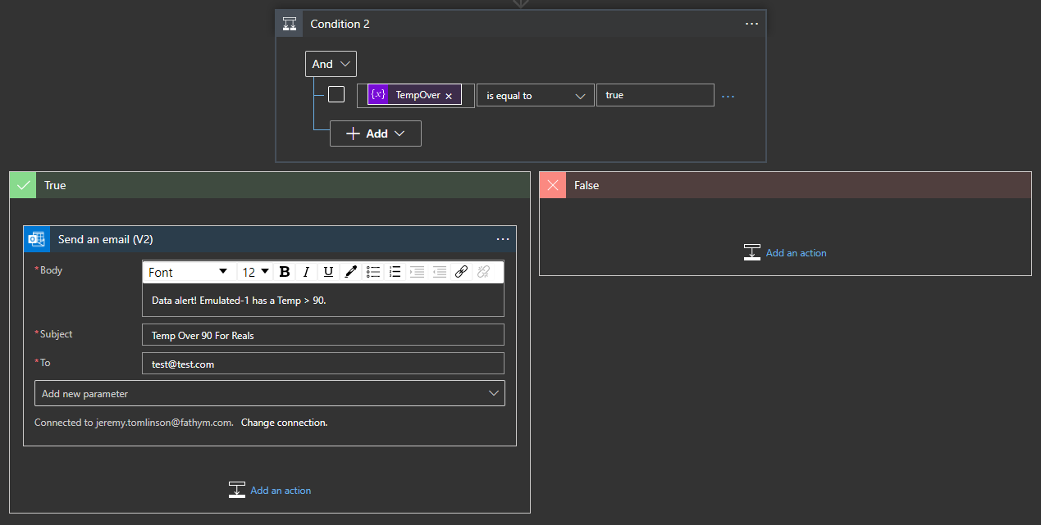1041x525 pixels.
Task: Click the False branch header
Action: (x=785, y=185)
